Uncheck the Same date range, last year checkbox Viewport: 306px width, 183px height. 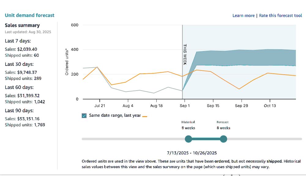pyautogui.click(x=84, y=115)
